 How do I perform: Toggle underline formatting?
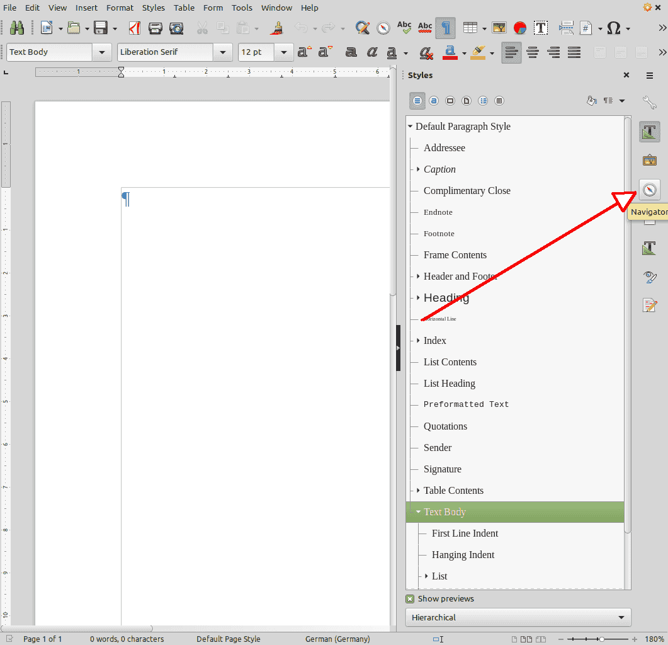[392, 52]
